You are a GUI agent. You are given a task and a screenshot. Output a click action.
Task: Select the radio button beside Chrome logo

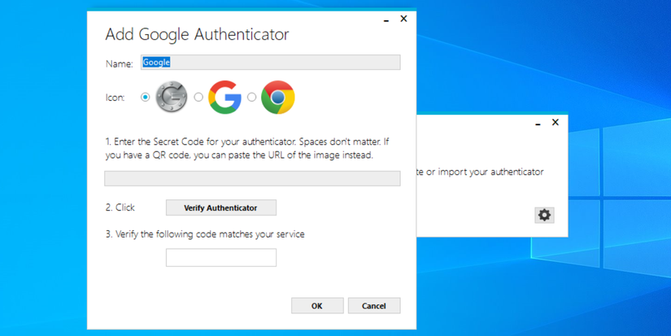pyautogui.click(x=252, y=98)
